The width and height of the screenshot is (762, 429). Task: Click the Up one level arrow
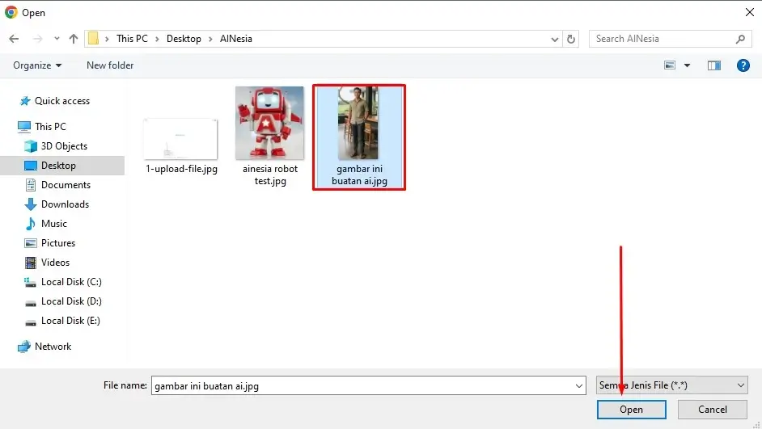click(x=74, y=39)
